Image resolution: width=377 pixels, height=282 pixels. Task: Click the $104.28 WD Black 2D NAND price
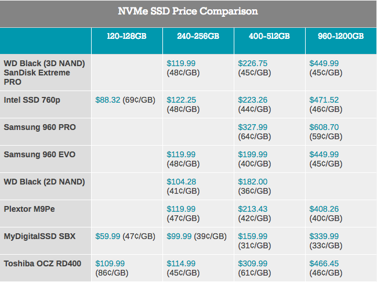(181, 182)
